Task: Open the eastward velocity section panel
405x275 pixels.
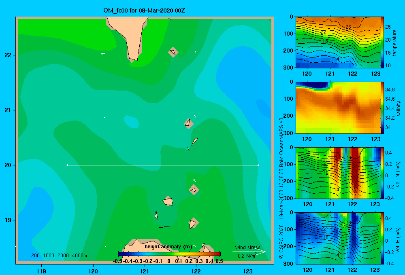Action: [338, 238]
